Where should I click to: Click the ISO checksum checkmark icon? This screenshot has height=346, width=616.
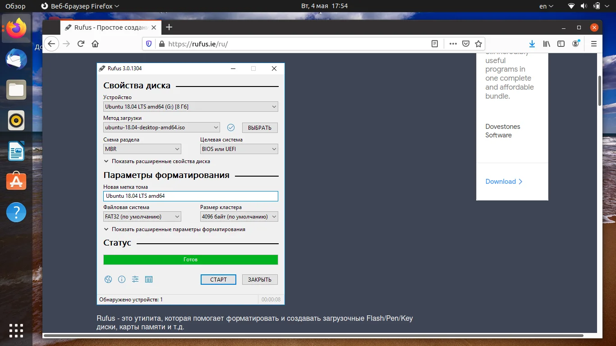pyautogui.click(x=231, y=127)
